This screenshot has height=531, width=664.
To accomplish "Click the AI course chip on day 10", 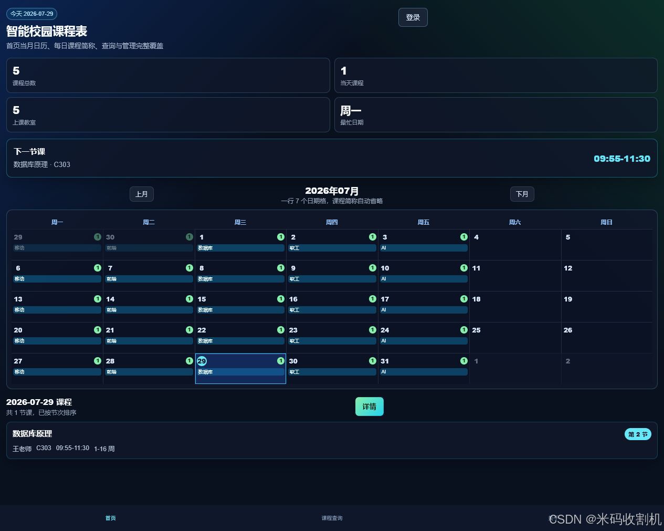I will (x=424, y=279).
